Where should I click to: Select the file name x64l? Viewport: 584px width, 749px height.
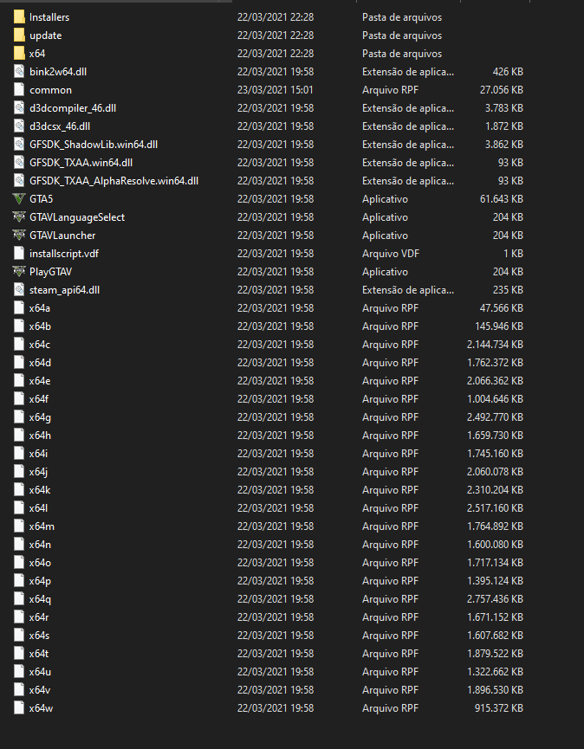pos(38,508)
